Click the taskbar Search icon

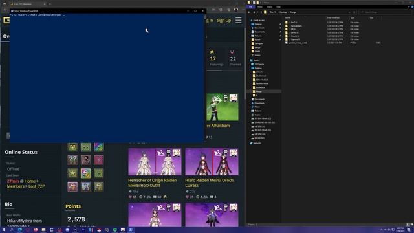point(12,230)
